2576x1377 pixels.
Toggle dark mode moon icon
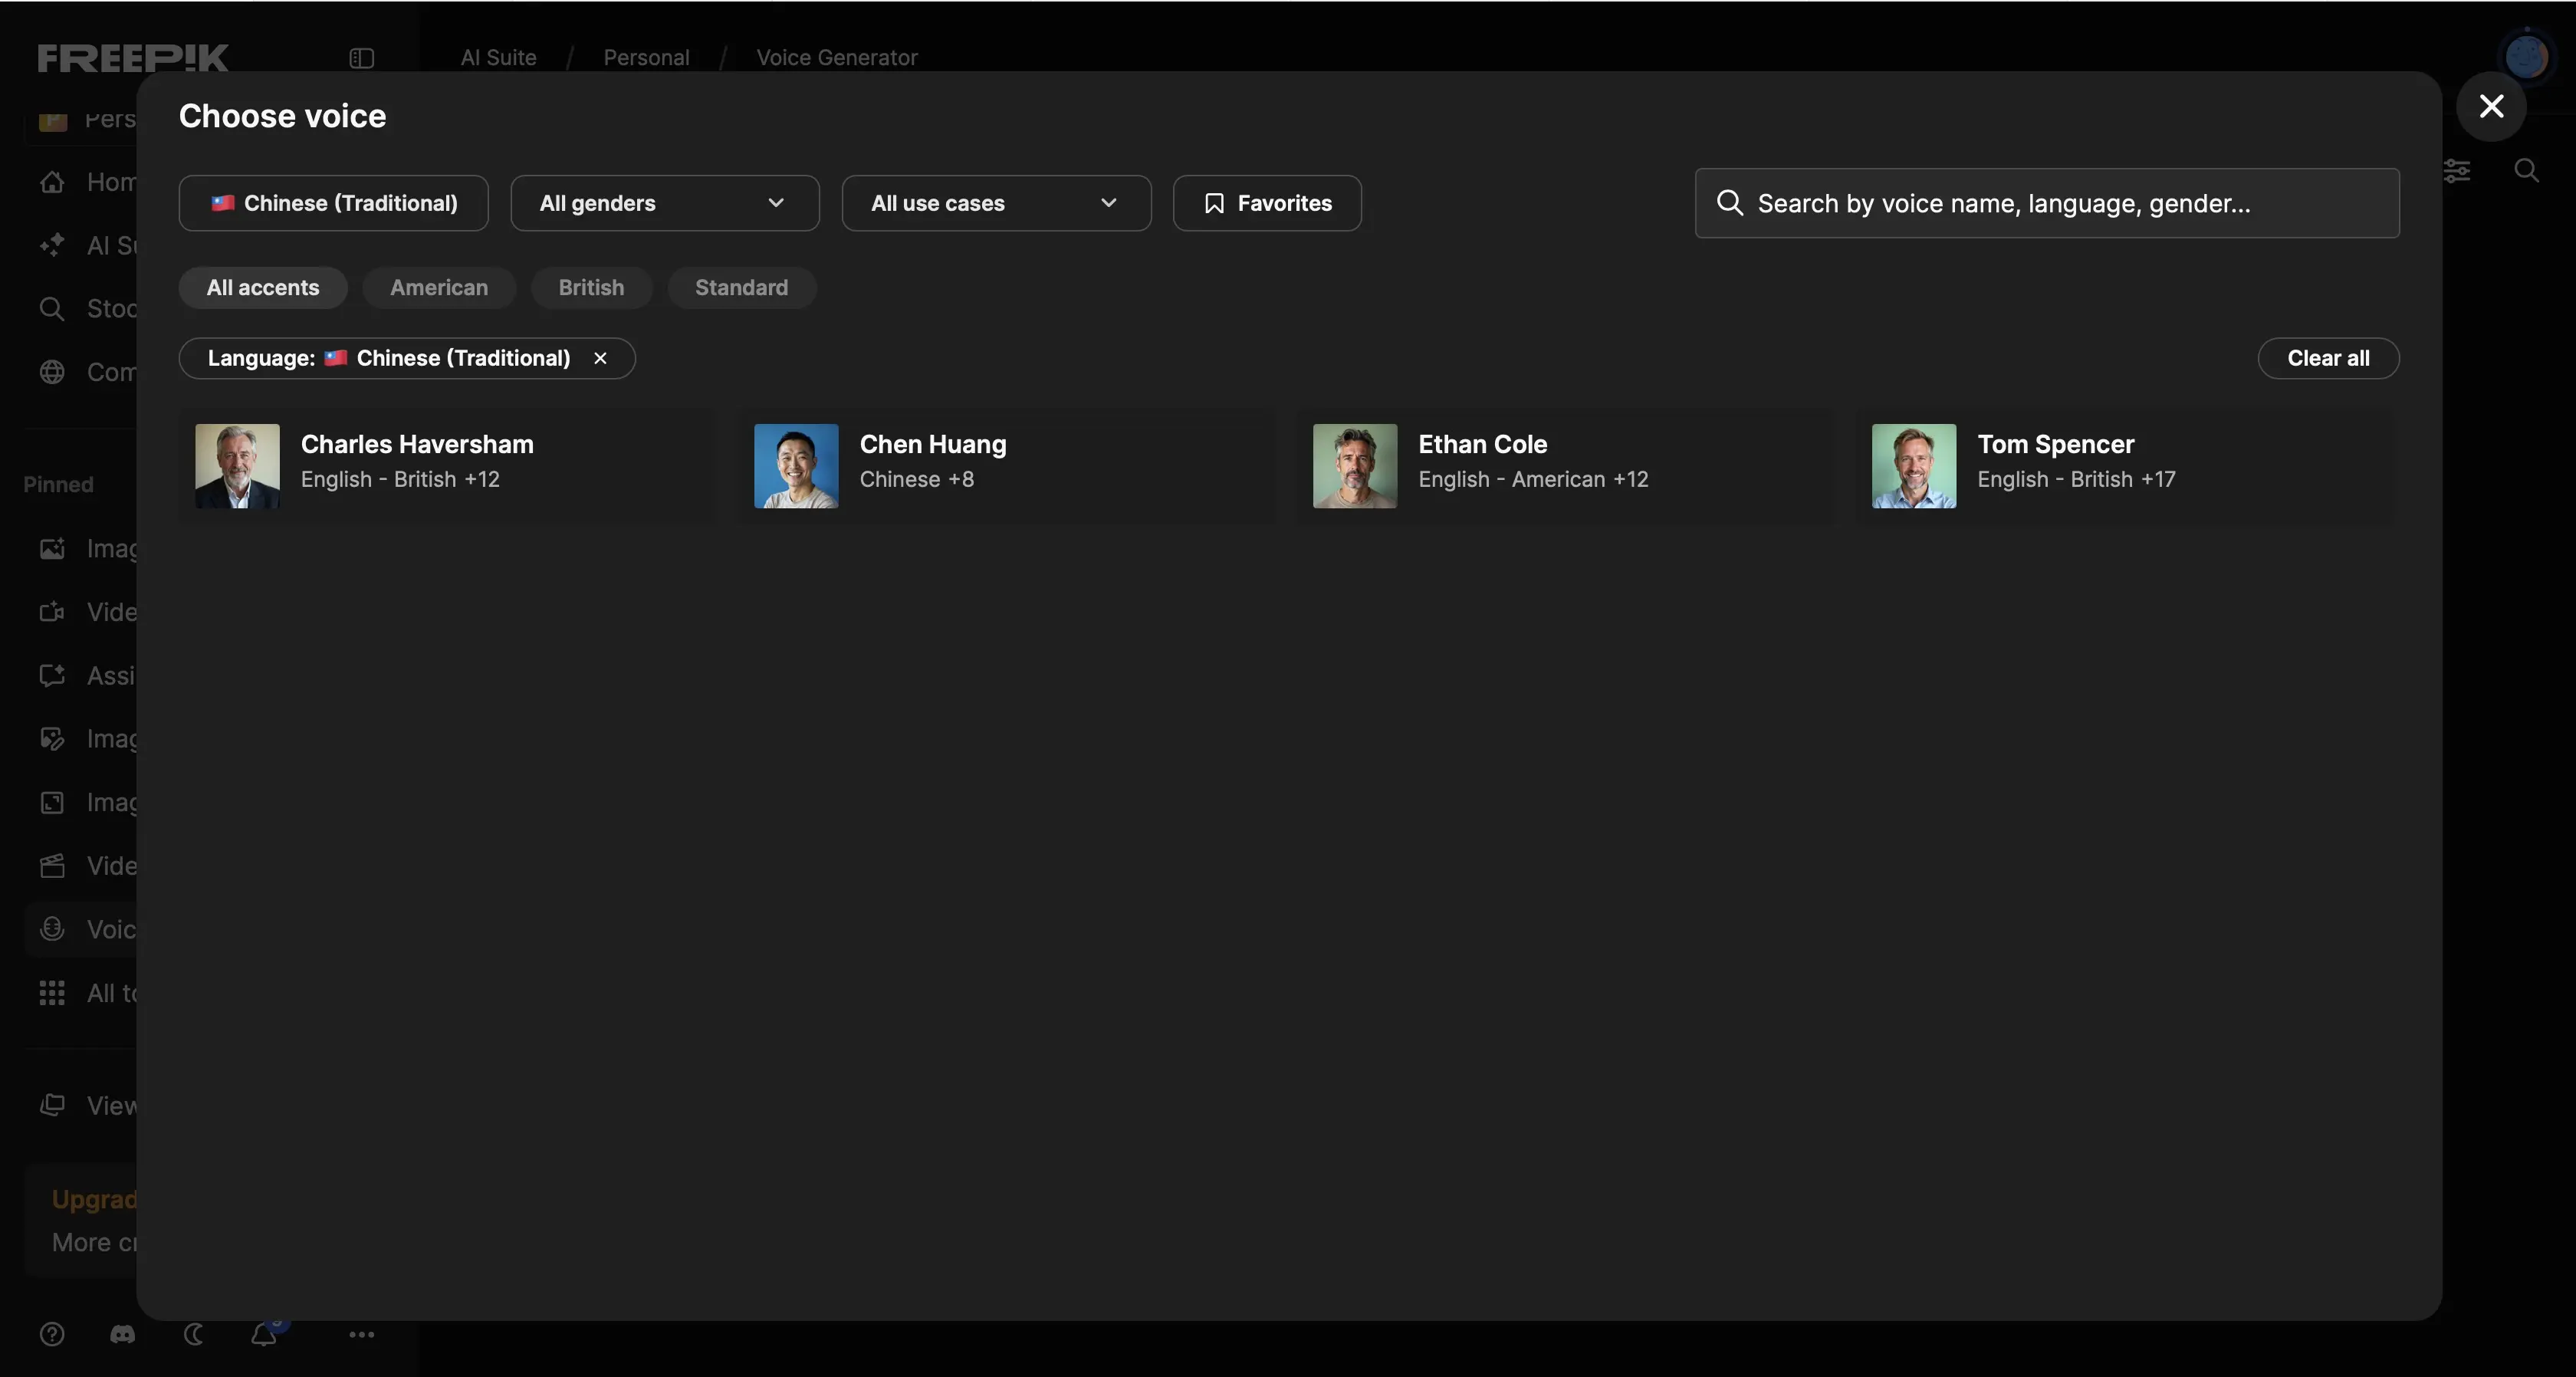pos(193,1334)
